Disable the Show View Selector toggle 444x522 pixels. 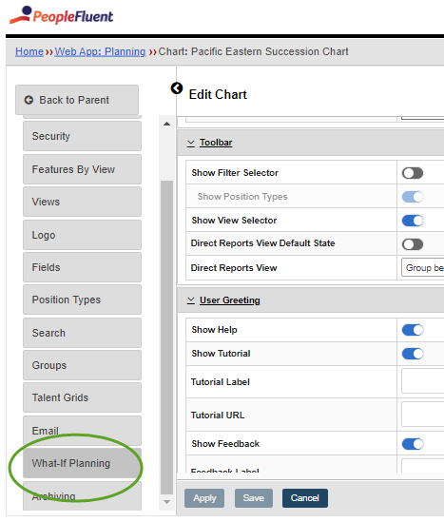[413, 221]
